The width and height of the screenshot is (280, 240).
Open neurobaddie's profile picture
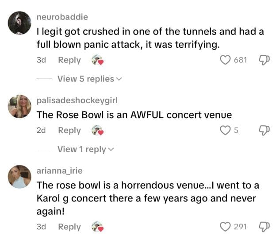(19, 23)
